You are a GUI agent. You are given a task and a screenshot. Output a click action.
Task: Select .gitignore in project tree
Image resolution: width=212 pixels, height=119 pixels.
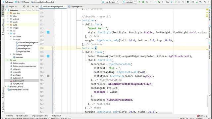(17, 69)
